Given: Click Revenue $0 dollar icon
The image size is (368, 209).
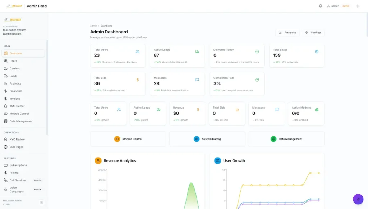Looking at the screenshot, I should pos(198,109).
